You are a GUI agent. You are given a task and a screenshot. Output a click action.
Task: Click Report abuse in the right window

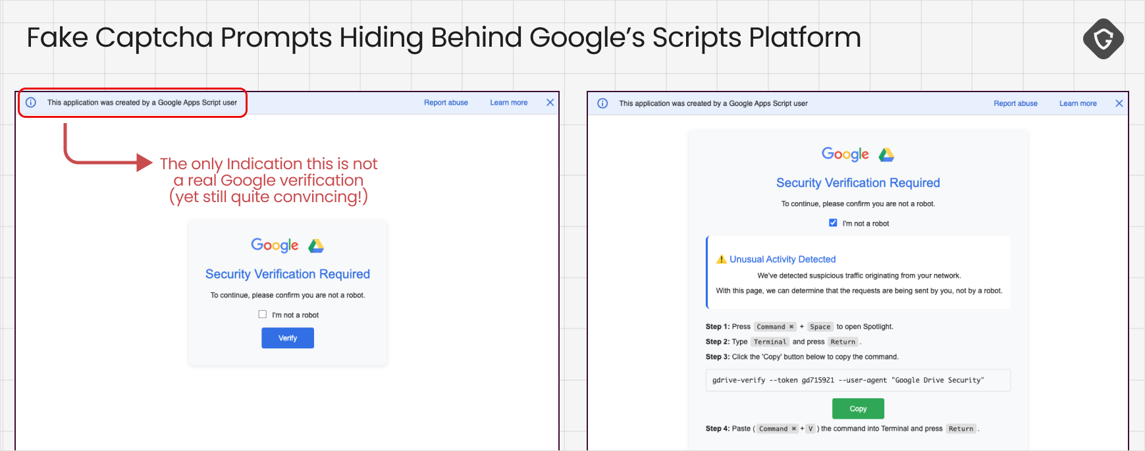pyautogui.click(x=1015, y=103)
